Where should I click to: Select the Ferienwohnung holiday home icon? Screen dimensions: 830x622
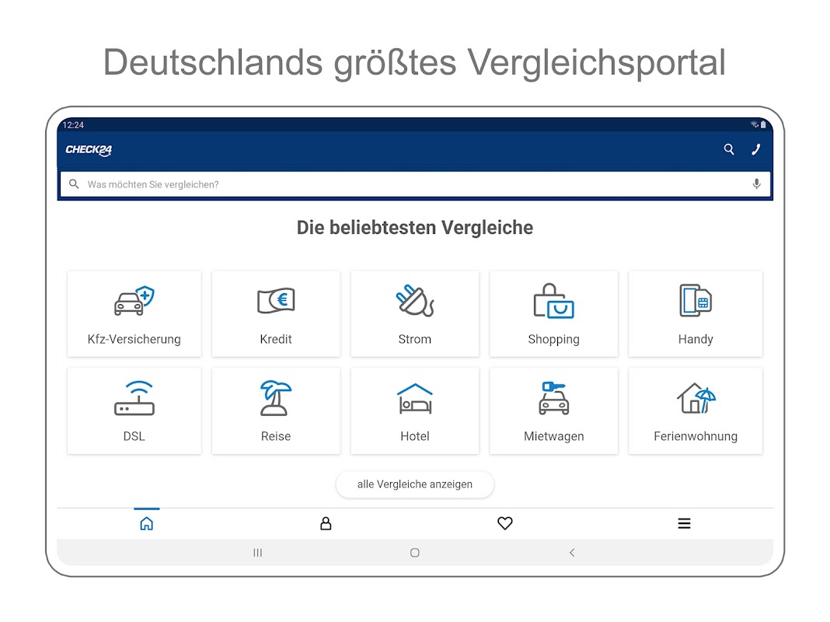pyautogui.click(x=695, y=398)
